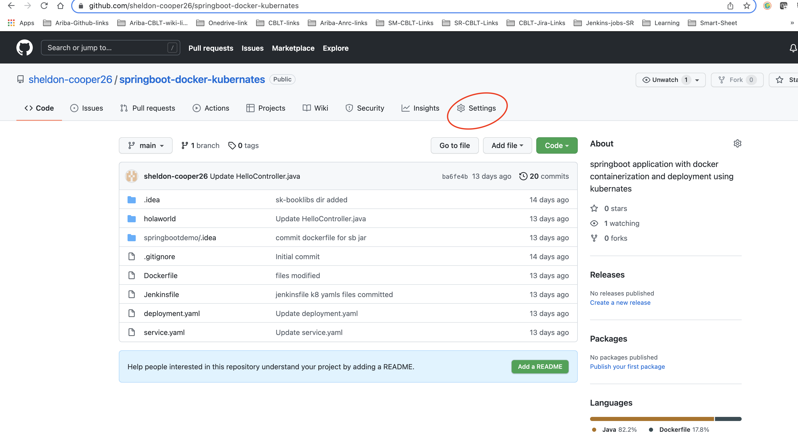The height and width of the screenshot is (442, 798).
Task: Open the ba6fe4b commit hash link
Action: point(455,176)
